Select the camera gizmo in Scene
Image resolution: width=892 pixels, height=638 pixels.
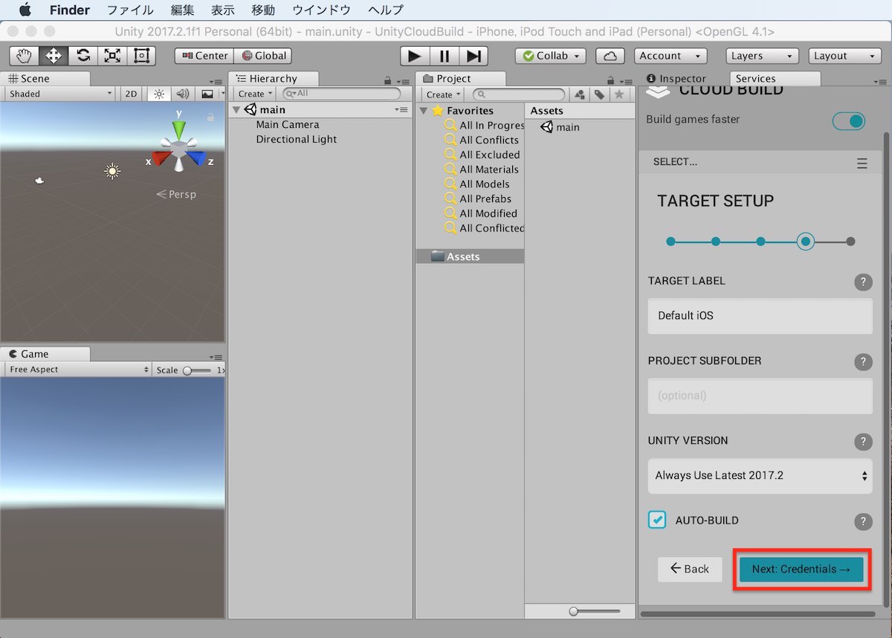(x=40, y=180)
